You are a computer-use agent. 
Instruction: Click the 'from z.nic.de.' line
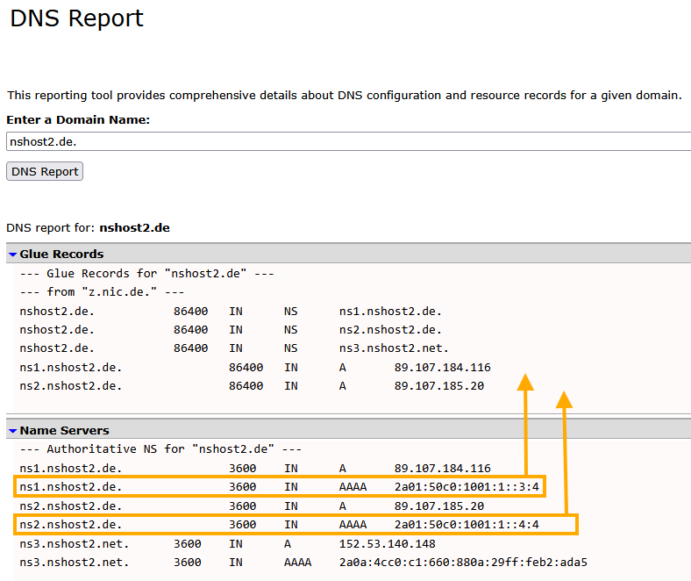[102, 292]
